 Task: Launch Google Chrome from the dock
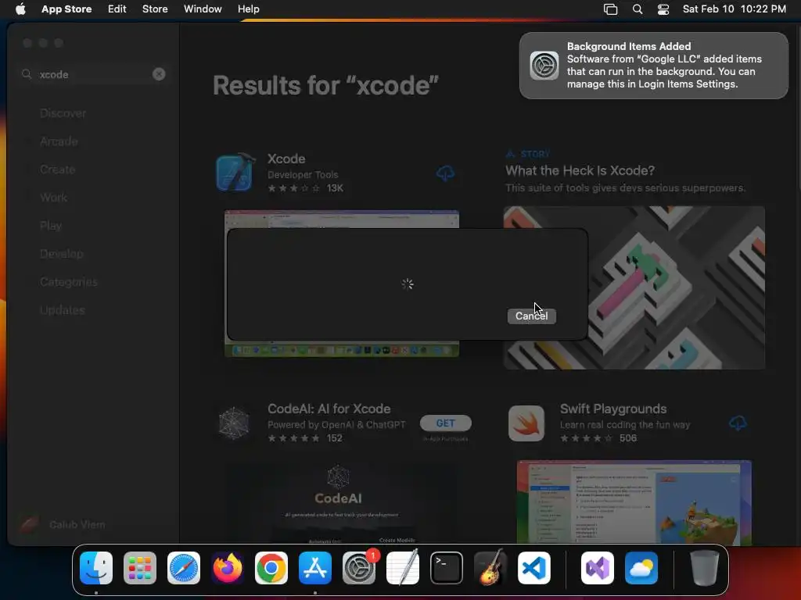(271, 568)
